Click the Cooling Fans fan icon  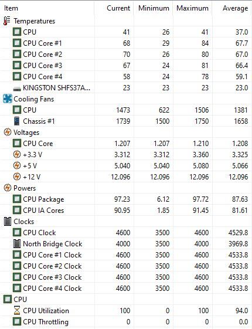pyautogui.click(x=8, y=99)
